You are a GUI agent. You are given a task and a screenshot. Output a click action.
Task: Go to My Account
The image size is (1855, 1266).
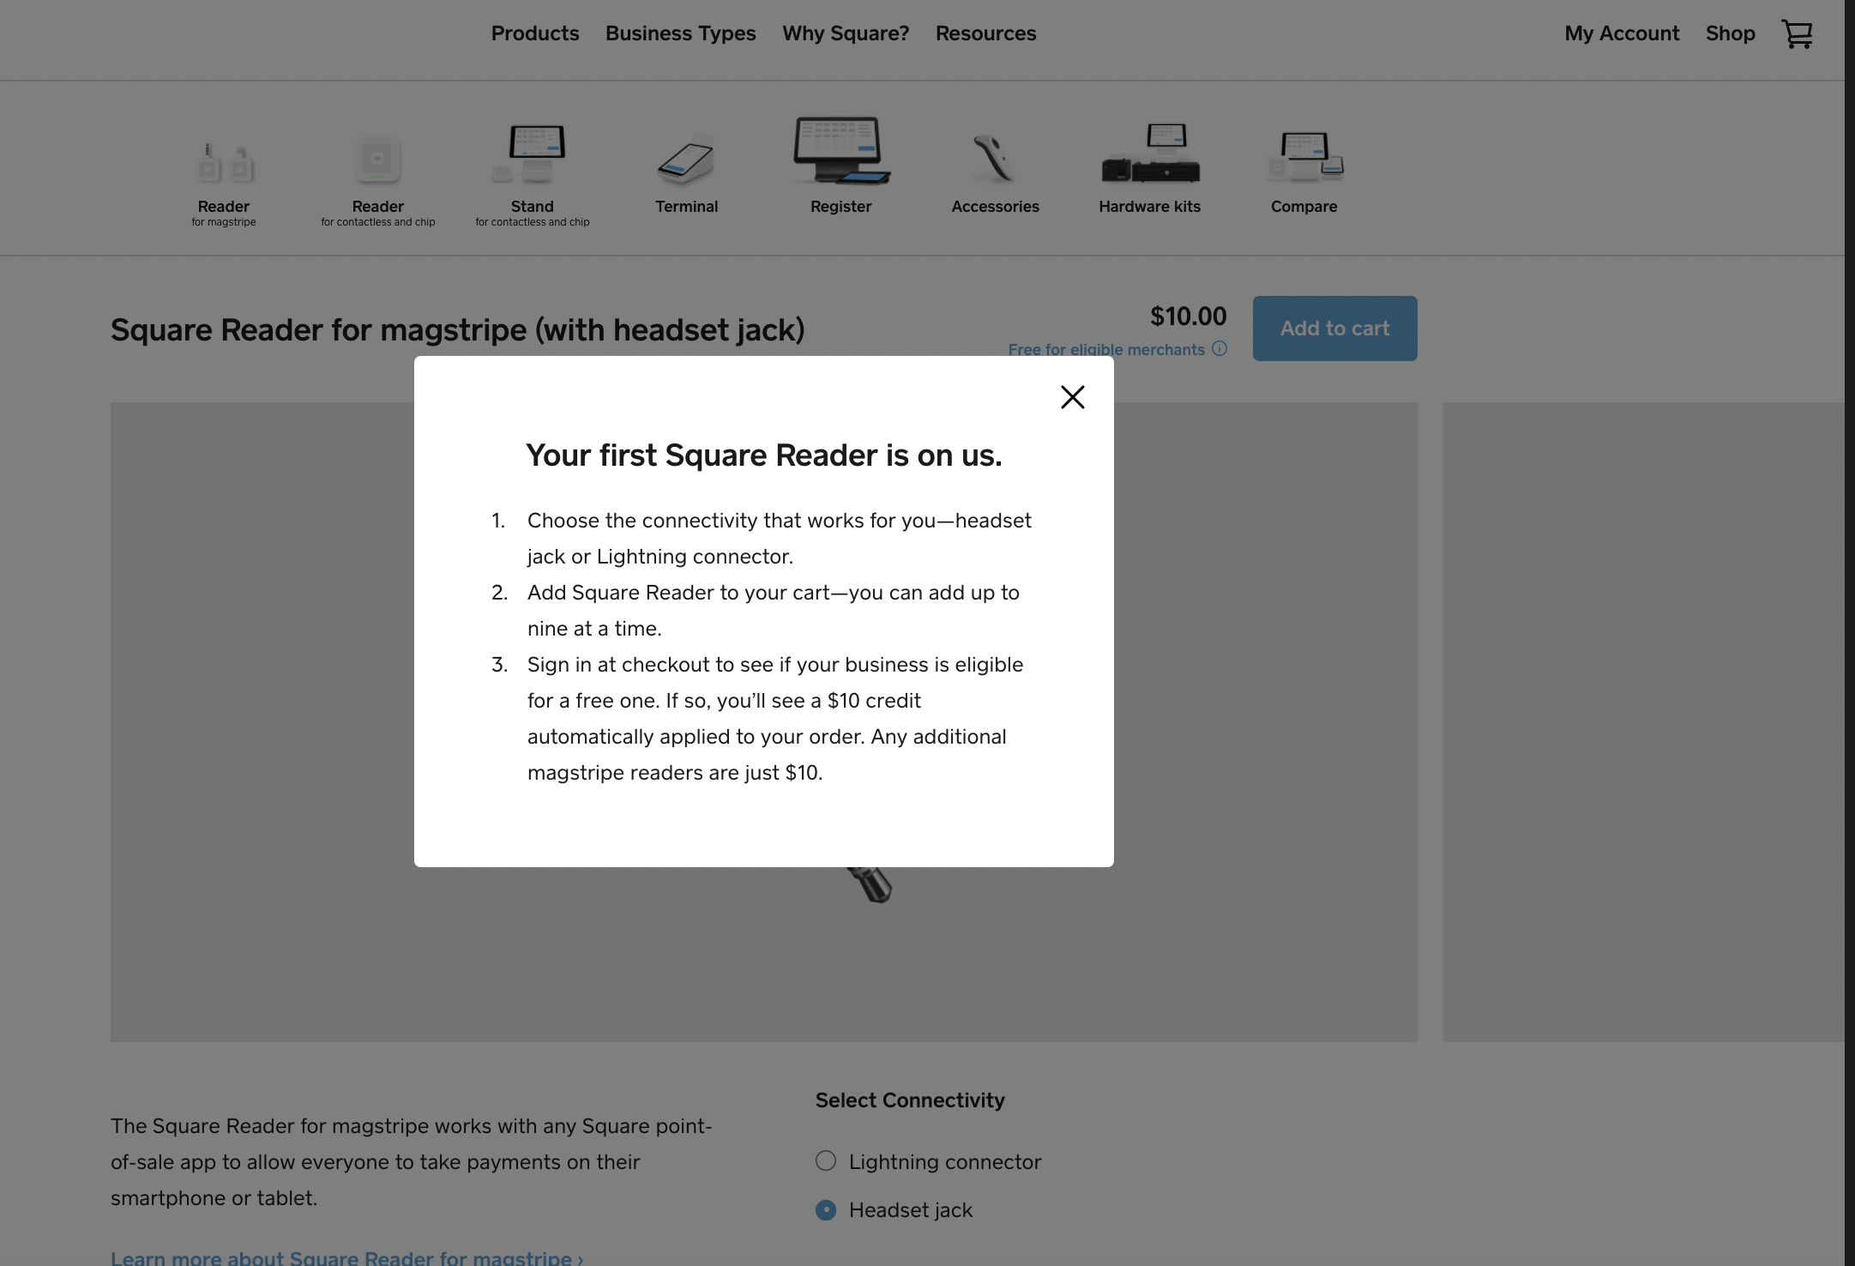[x=1622, y=33]
